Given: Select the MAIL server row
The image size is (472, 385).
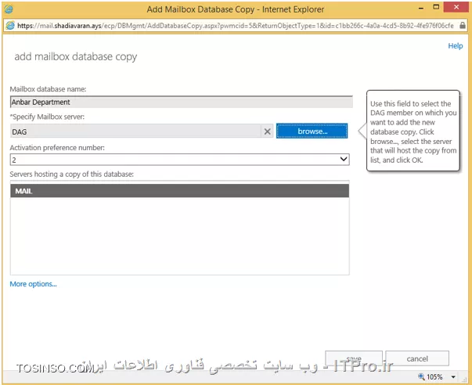Looking at the screenshot, I should point(180,191).
